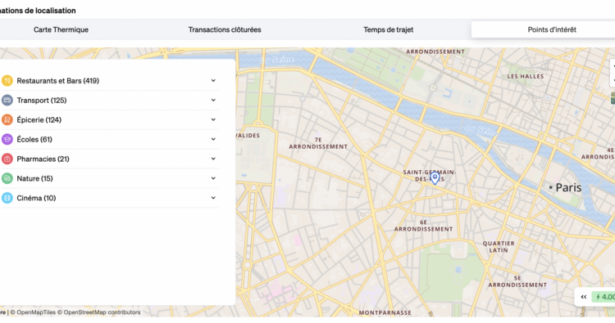Select the Points d'intérêt tab
This screenshot has width=615, height=323.
pyautogui.click(x=552, y=29)
